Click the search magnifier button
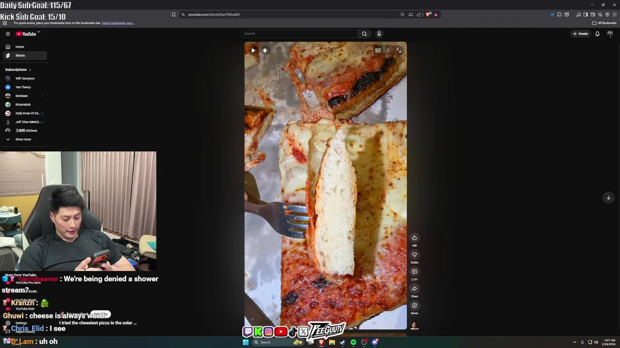Image resolution: width=620 pixels, height=348 pixels. pos(364,34)
